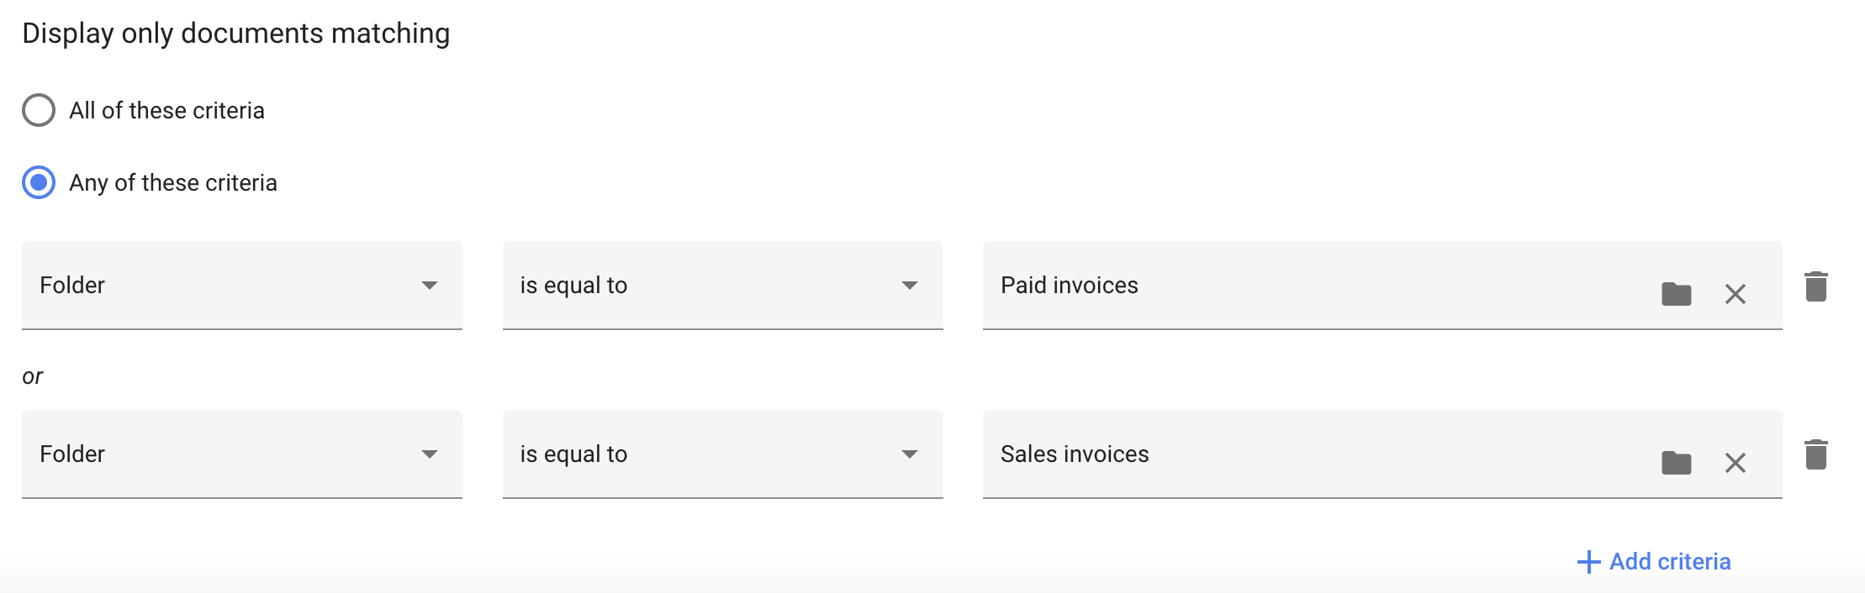Open the second 'is equal to' operator dropdown
The image size is (1865, 593).
(722, 454)
